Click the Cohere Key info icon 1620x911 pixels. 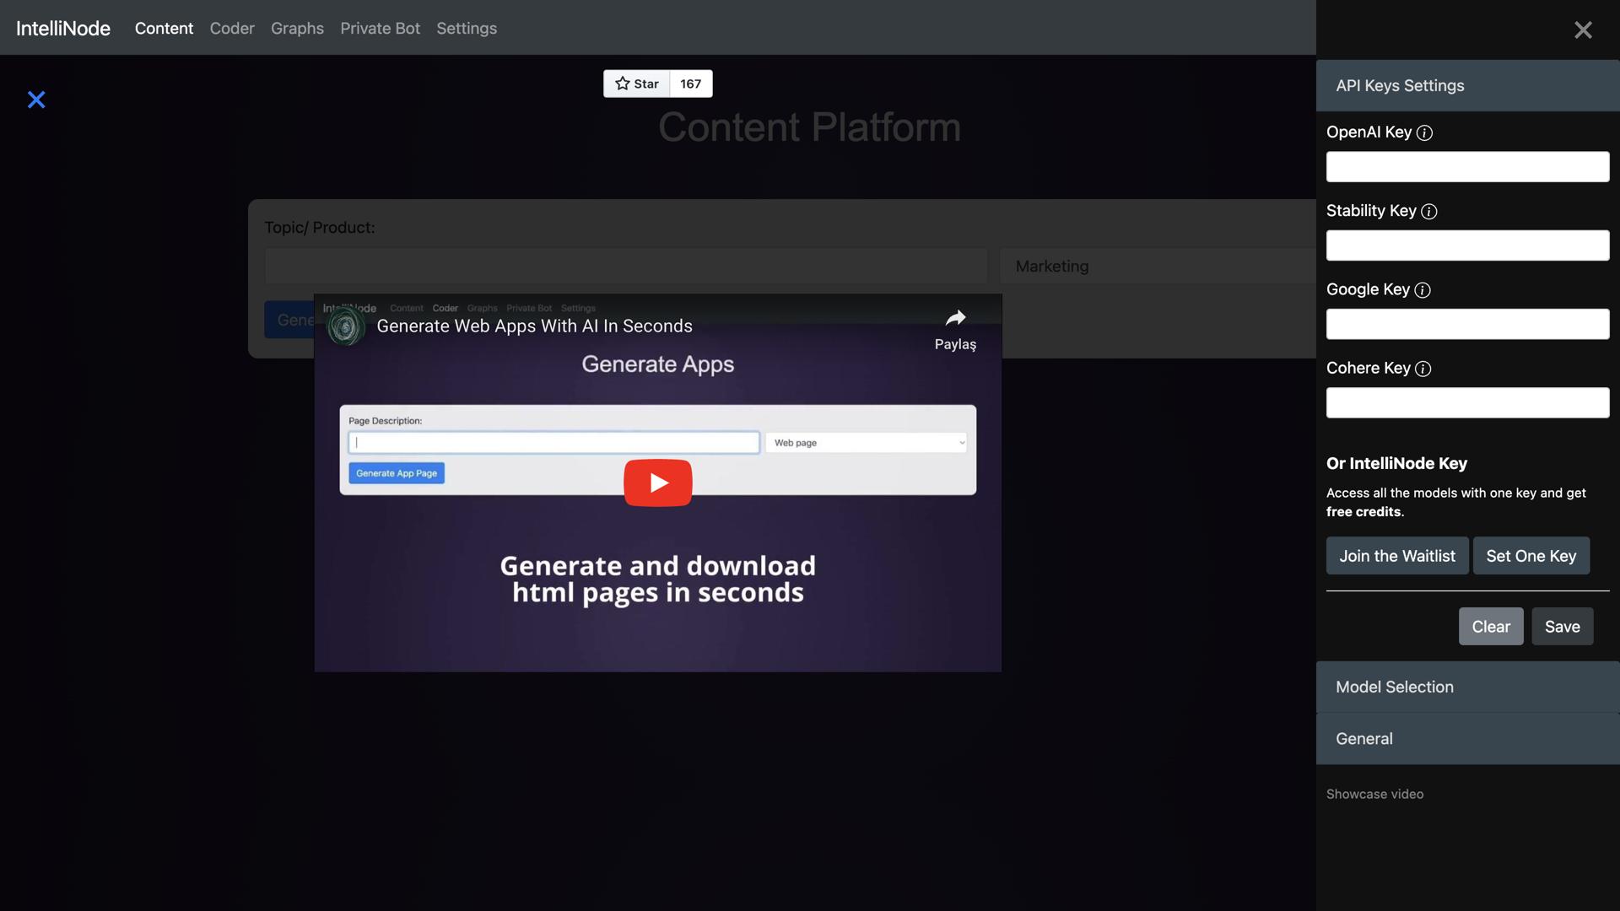pyautogui.click(x=1423, y=369)
